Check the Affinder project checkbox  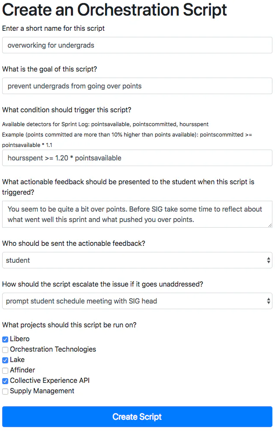(5, 370)
